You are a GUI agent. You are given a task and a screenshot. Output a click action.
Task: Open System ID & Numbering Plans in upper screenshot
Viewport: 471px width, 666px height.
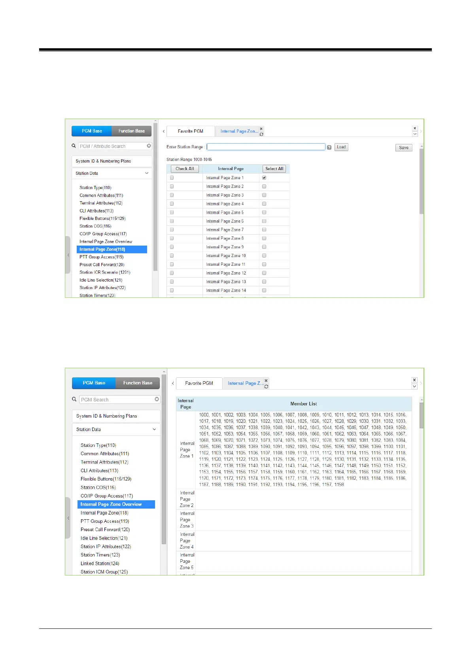pos(112,161)
